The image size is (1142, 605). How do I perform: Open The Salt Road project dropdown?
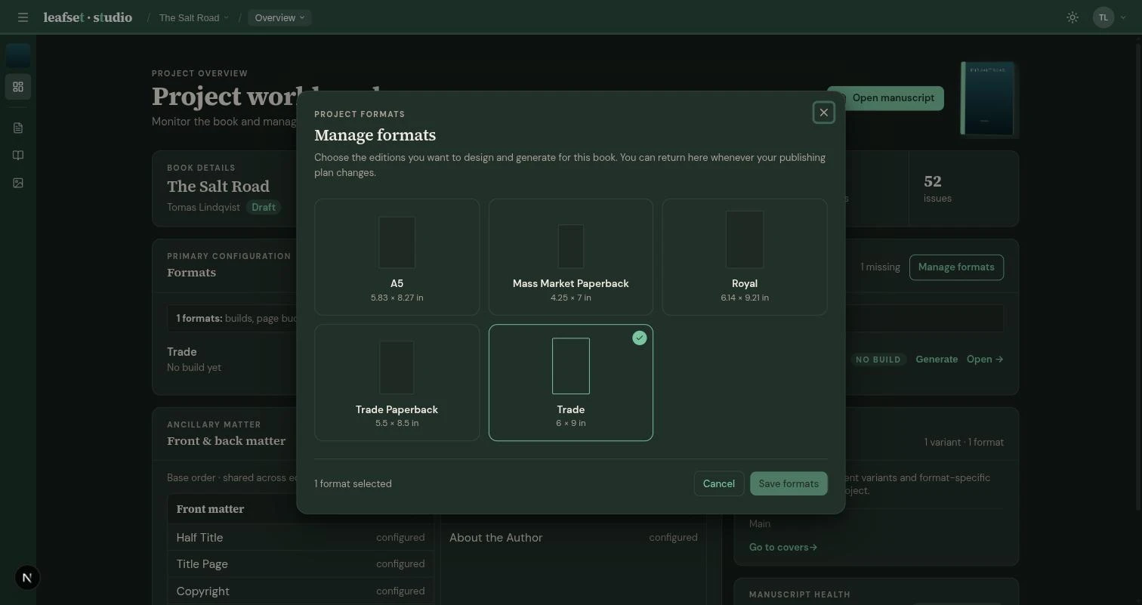(x=193, y=17)
